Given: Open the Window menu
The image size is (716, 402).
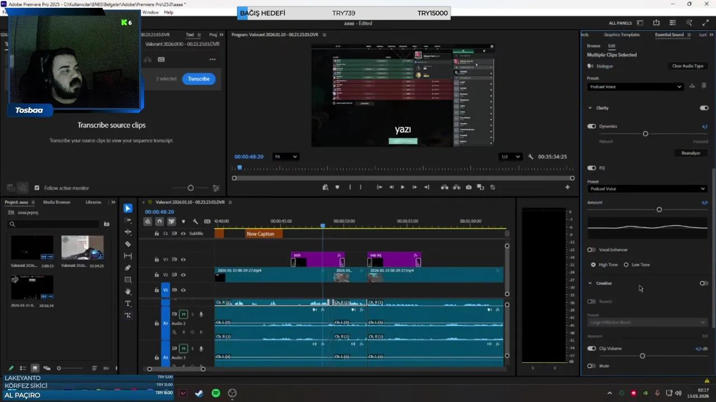Looking at the screenshot, I should click(x=150, y=12).
